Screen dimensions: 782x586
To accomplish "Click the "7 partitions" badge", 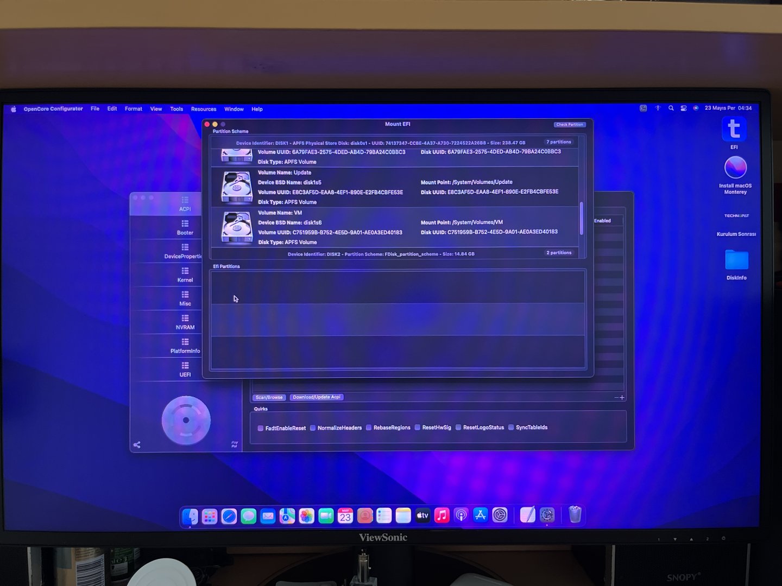I will (559, 142).
